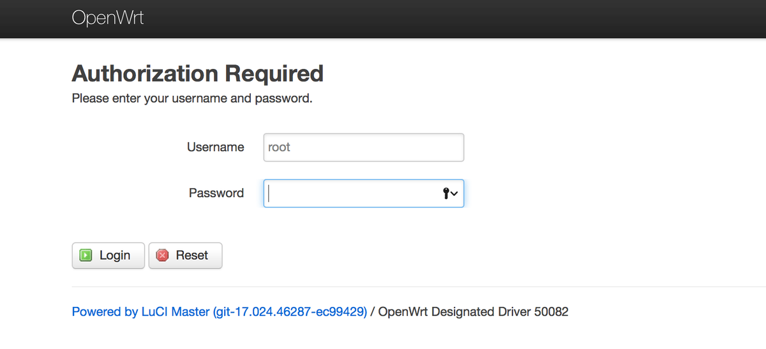This screenshot has width=766, height=349.
Task: Clear the form with the Reset button
Action: 186,255
